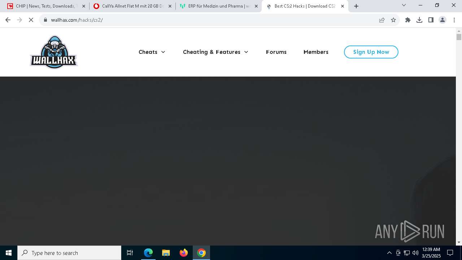The width and height of the screenshot is (462, 260).
Task: Stop the page loading with X button
Action: tap(31, 20)
